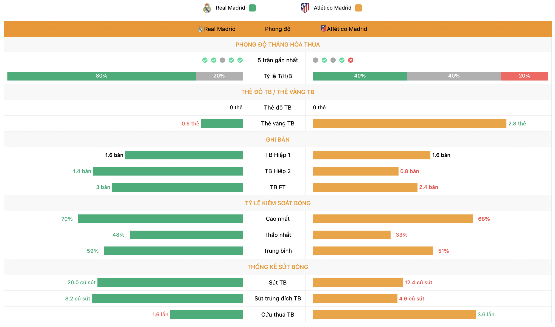Click the Phong độ header label
The image size is (555, 327).
pos(277,29)
